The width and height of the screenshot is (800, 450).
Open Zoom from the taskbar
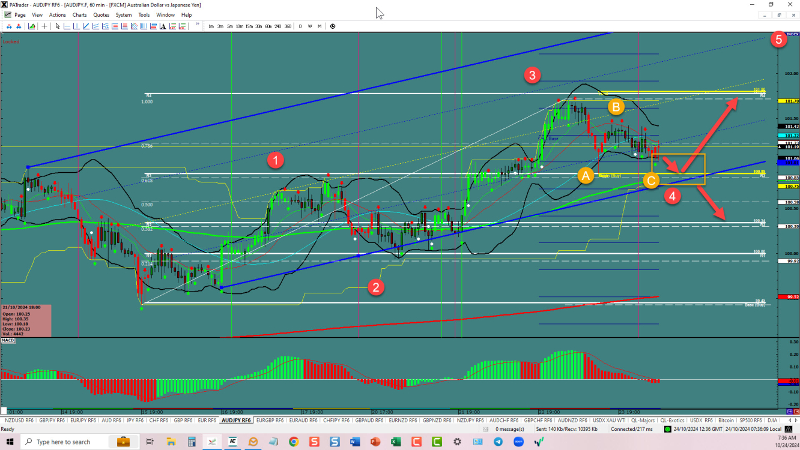[518, 442]
